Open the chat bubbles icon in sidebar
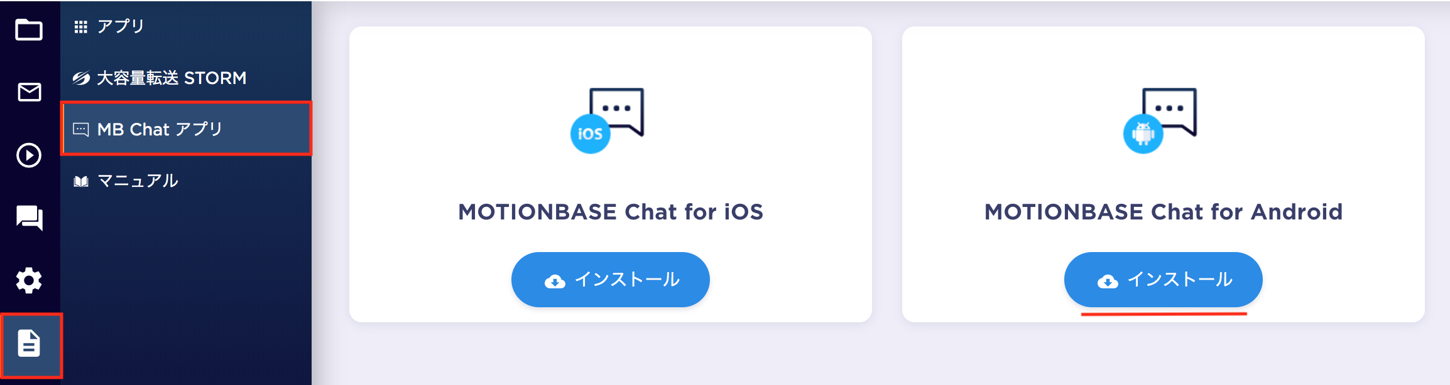The image size is (1450, 385). point(30,218)
